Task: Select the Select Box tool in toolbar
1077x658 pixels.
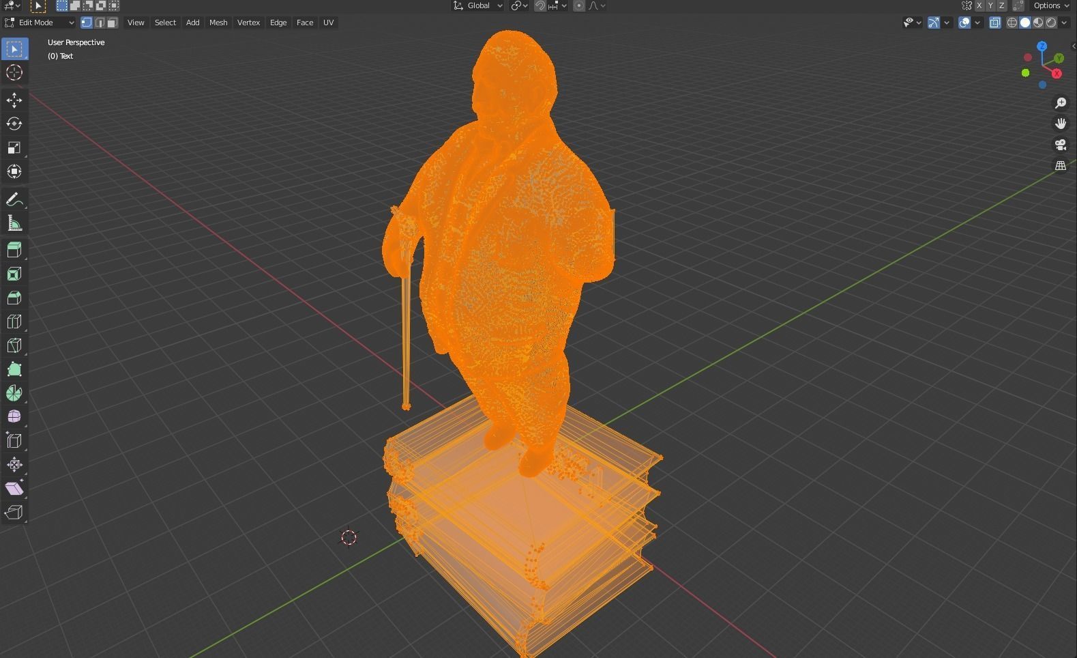Action: (14, 49)
